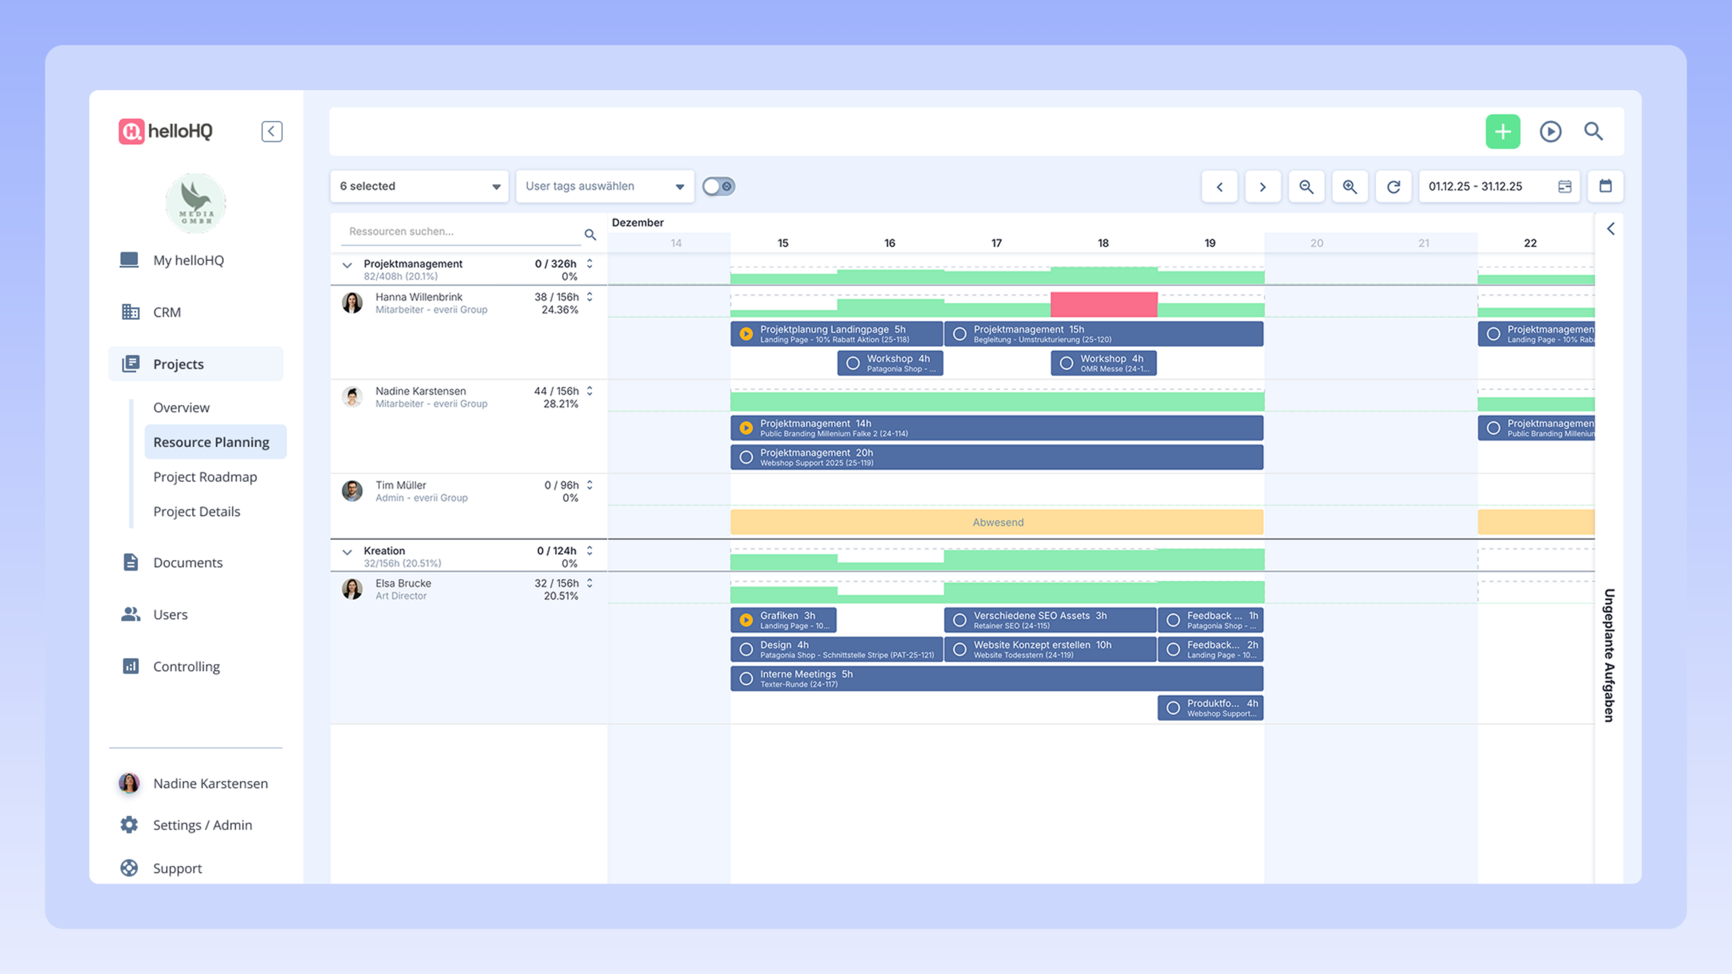The width and height of the screenshot is (1732, 974).
Task: Open User tags auswählen dropdown
Action: pyautogui.click(x=605, y=186)
